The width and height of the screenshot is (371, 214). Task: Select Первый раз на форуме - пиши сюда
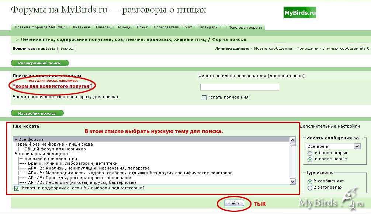click(x=151, y=144)
